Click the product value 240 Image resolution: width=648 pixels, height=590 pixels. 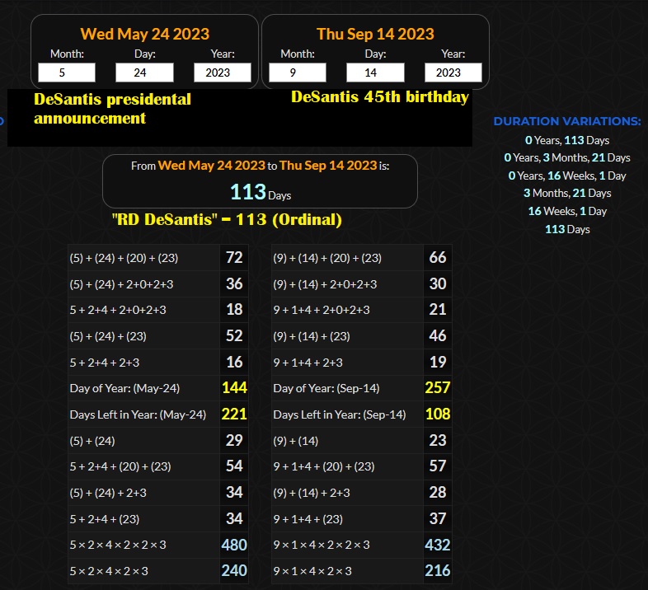pyautogui.click(x=234, y=570)
